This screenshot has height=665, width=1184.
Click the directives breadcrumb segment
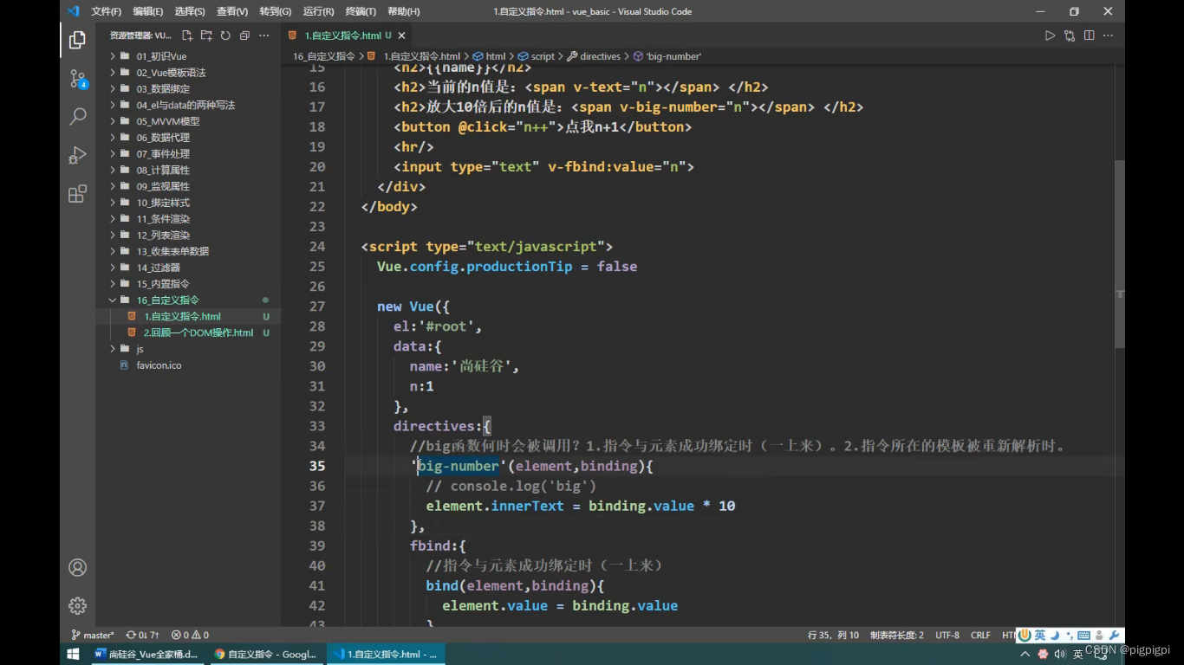coord(594,56)
